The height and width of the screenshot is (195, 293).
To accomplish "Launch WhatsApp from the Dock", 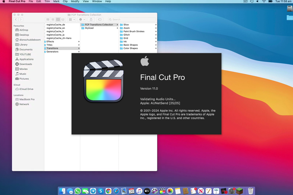I will (x=78, y=191).
